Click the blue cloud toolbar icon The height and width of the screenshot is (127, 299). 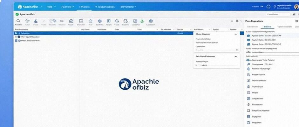pos(99,21)
